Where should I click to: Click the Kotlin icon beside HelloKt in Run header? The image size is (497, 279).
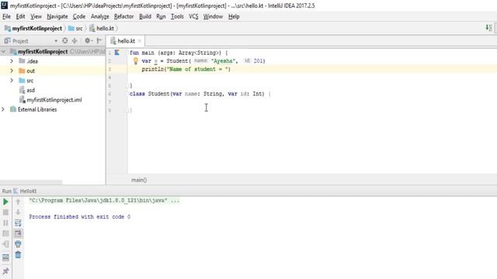(x=16, y=191)
